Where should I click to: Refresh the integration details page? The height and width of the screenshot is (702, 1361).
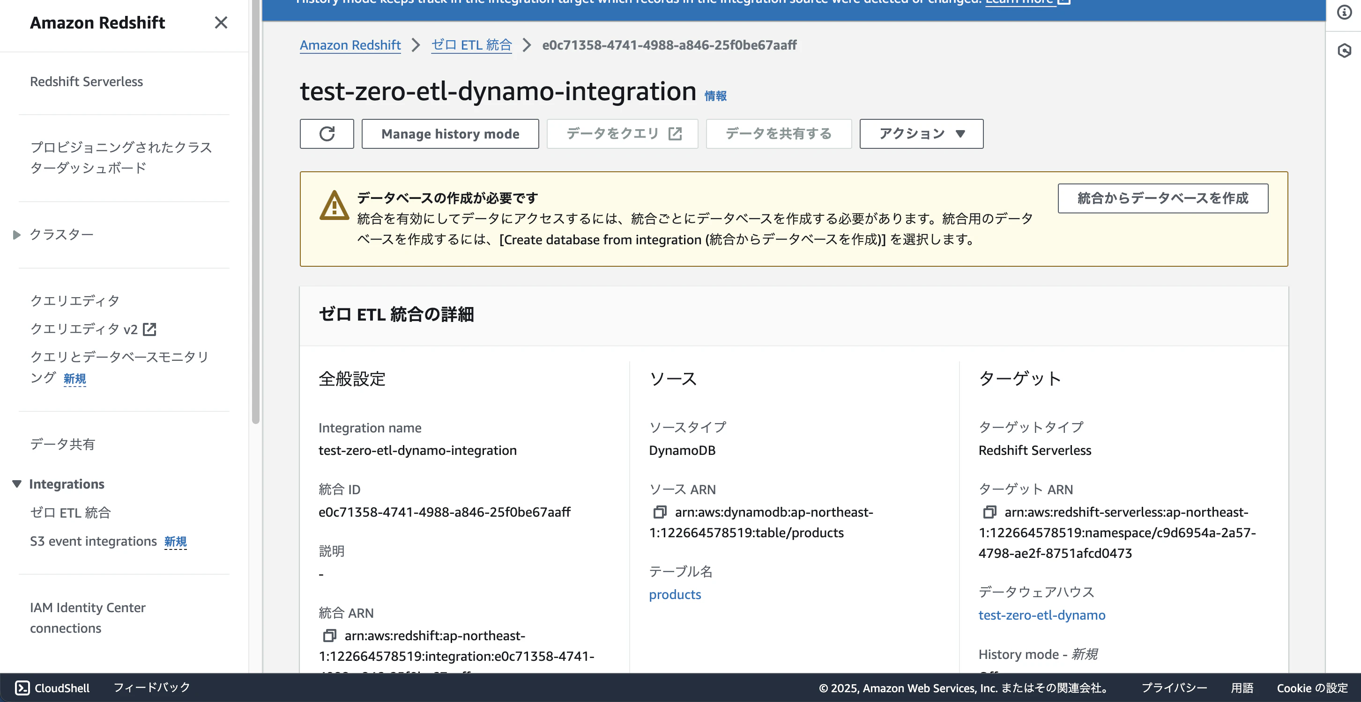tap(327, 133)
